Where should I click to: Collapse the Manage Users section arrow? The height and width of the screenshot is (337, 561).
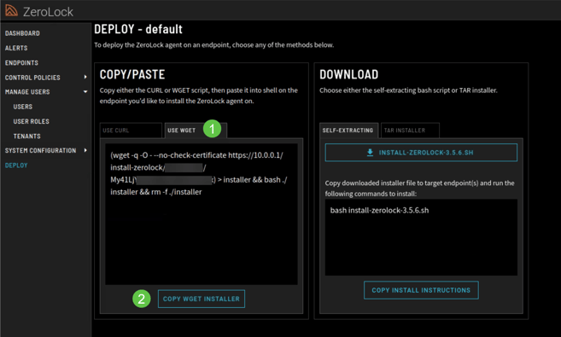(x=85, y=91)
